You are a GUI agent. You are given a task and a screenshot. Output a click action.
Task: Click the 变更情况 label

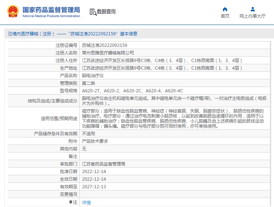[x=68, y=194]
